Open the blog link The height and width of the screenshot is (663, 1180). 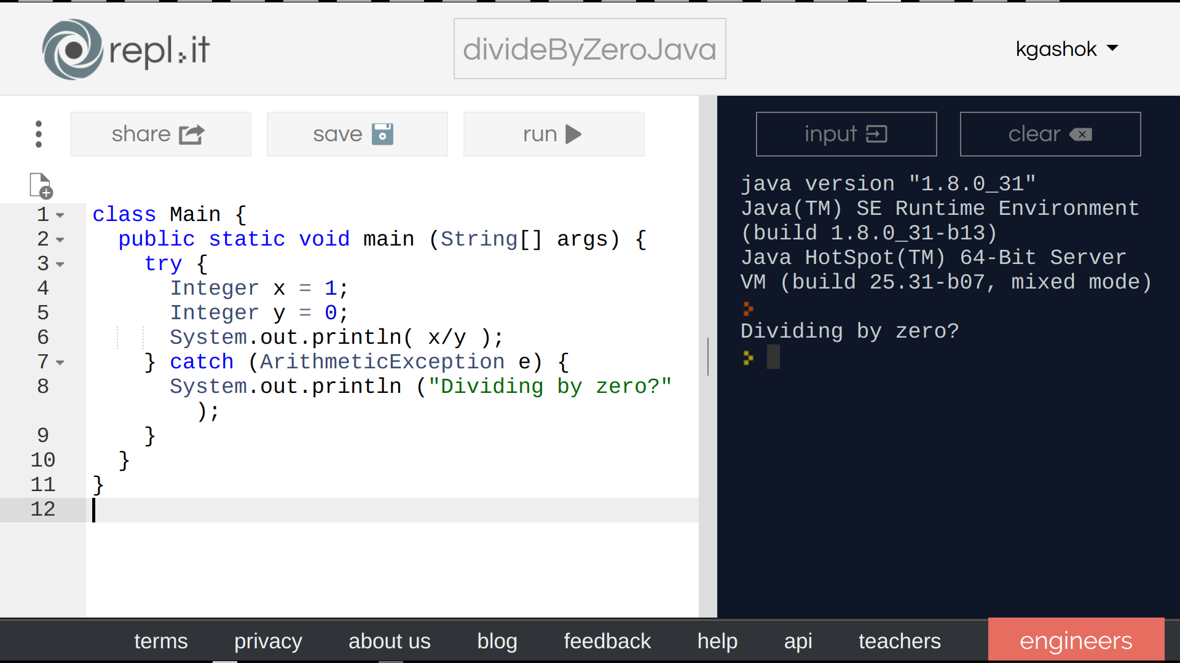[x=497, y=641]
